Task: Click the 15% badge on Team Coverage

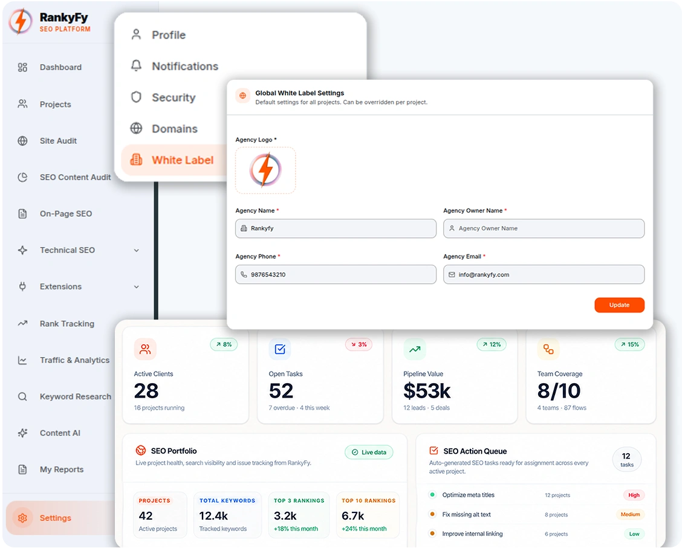Action: (x=629, y=344)
